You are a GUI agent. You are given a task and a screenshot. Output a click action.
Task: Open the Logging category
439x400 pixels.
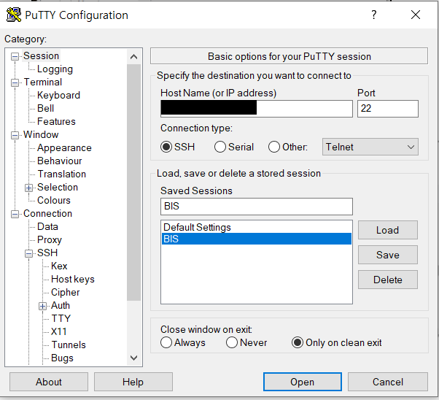point(55,69)
